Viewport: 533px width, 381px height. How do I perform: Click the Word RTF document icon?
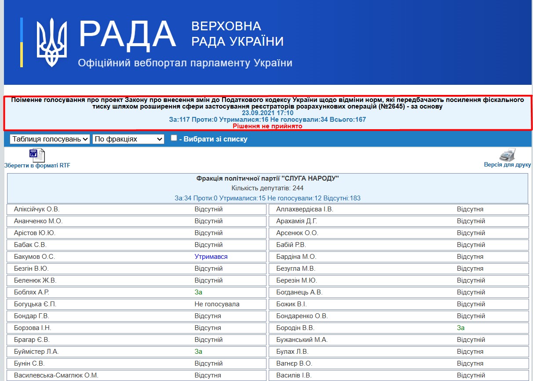(x=37, y=156)
